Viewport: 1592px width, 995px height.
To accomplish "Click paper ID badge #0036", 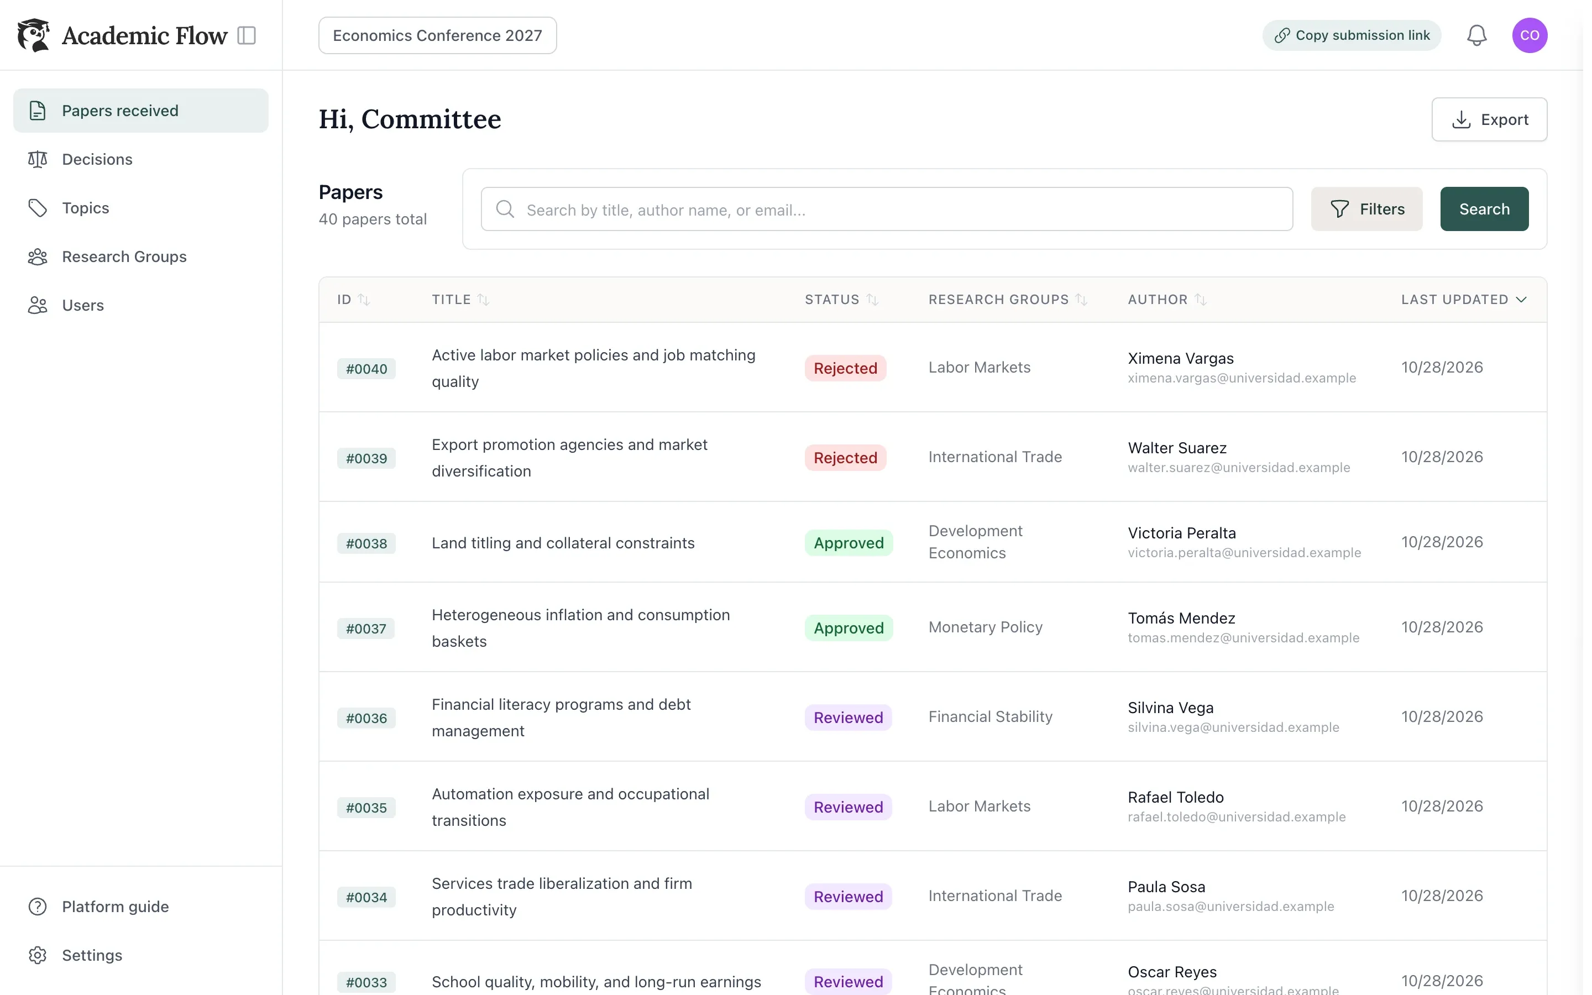I will click(366, 718).
